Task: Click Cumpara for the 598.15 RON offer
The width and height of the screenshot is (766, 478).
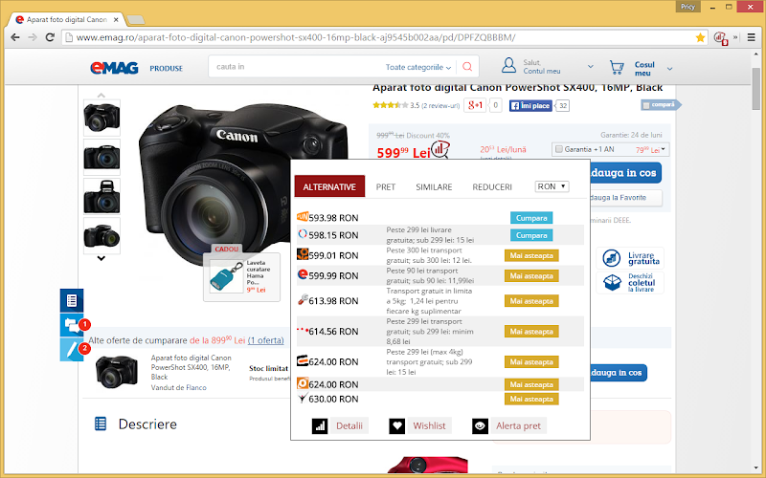Action: tap(531, 235)
